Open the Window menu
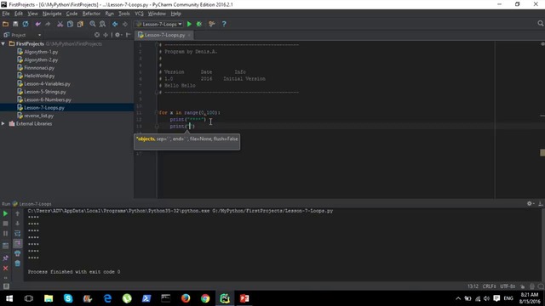 (157, 14)
